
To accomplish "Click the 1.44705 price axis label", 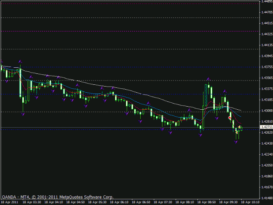I will (267, 12).
